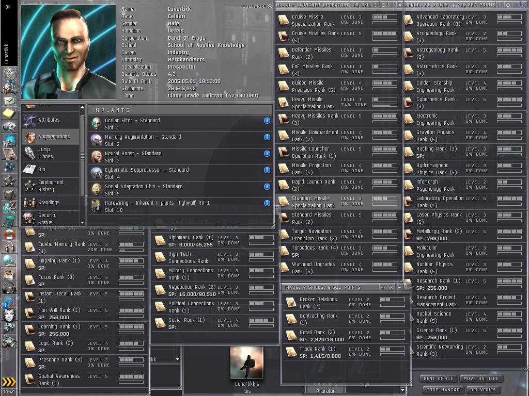The width and height of the screenshot is (529, 396).
Task: Open the star map constellation icon in sidebar
Action: click(9, 167)
